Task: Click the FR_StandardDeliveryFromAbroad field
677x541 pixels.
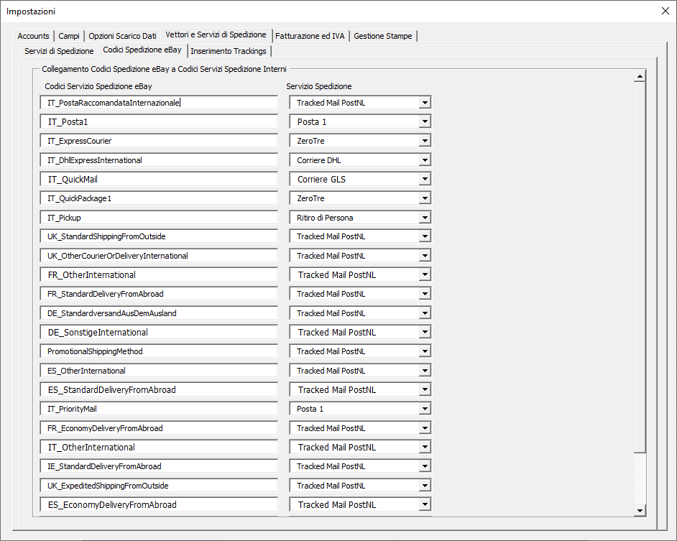Action: pyautogui.click(x=159, y=294)
